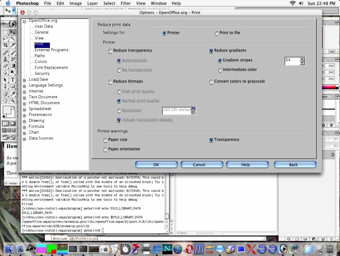Open the Finder from the Dock

pyautogui.click(x=10, y=249)
